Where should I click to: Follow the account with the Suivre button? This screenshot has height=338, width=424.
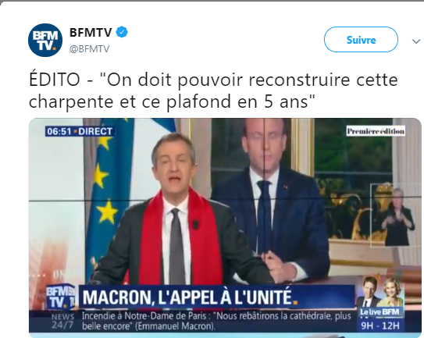(361, 40)
